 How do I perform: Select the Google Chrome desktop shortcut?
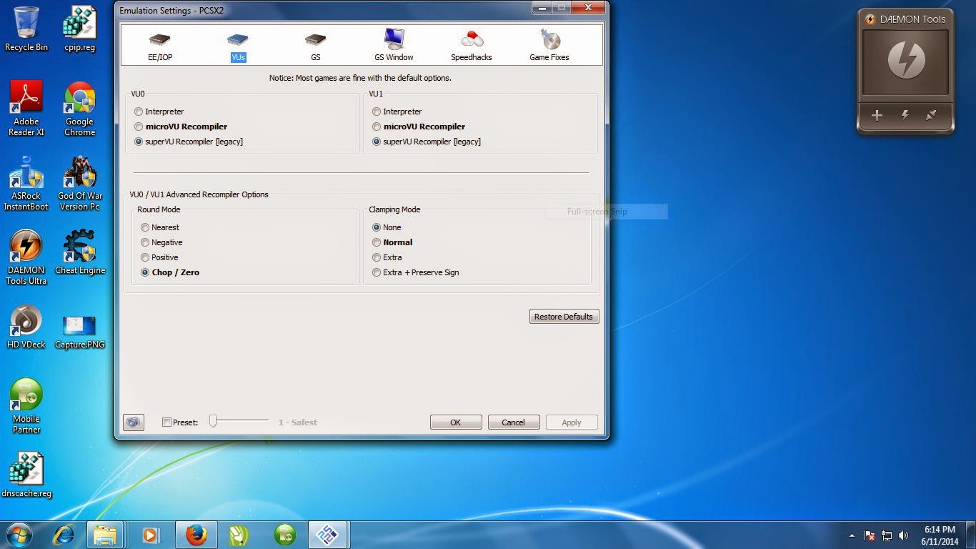[x=79, y=108]
